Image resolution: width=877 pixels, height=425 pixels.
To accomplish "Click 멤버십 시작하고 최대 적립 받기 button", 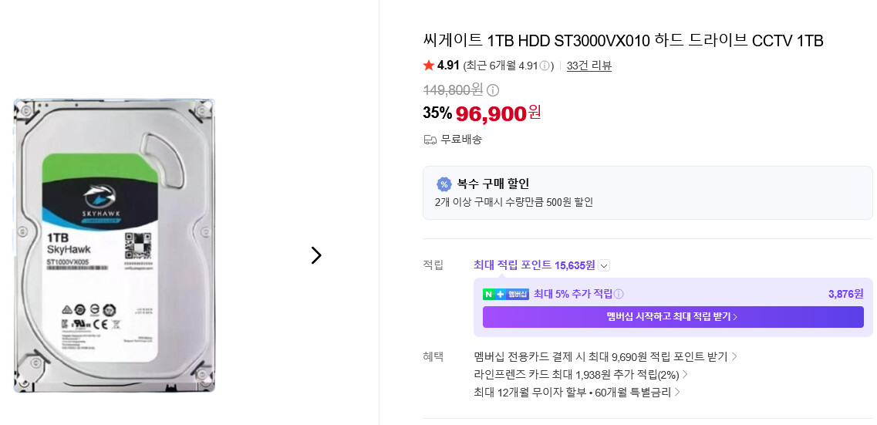I will click(x=673, y=317).
